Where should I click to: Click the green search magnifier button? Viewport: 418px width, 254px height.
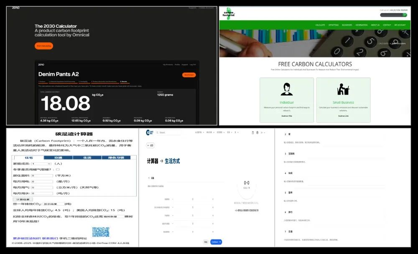pos(404,15)
